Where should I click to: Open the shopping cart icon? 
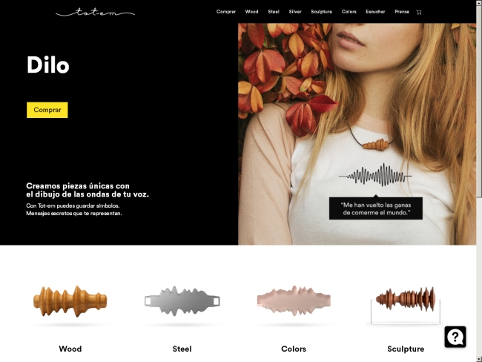419,12
